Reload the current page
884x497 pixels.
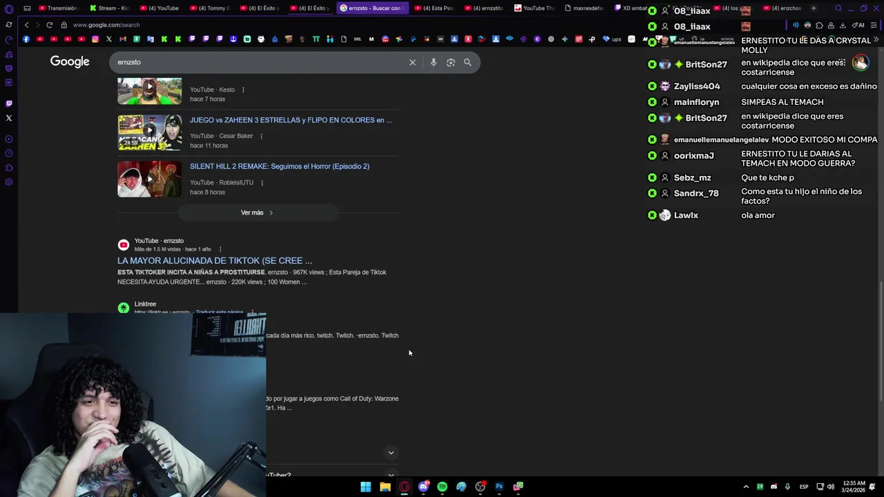click(x=49, y=25)
